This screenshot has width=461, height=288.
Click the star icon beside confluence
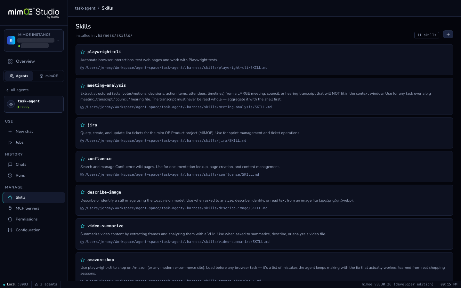(83, 159)
